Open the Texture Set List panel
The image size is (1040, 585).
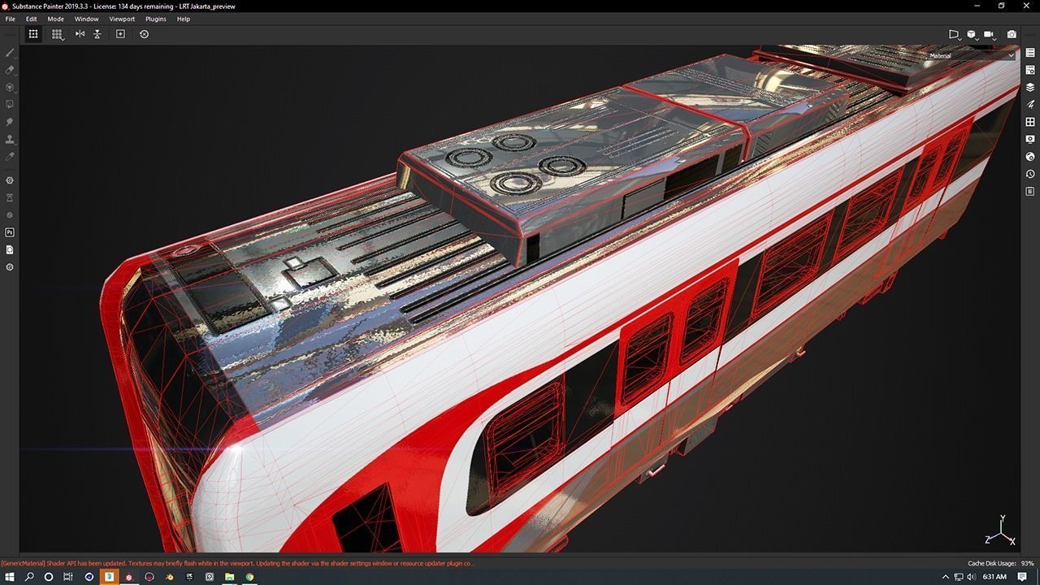[x=1030, y=53]
